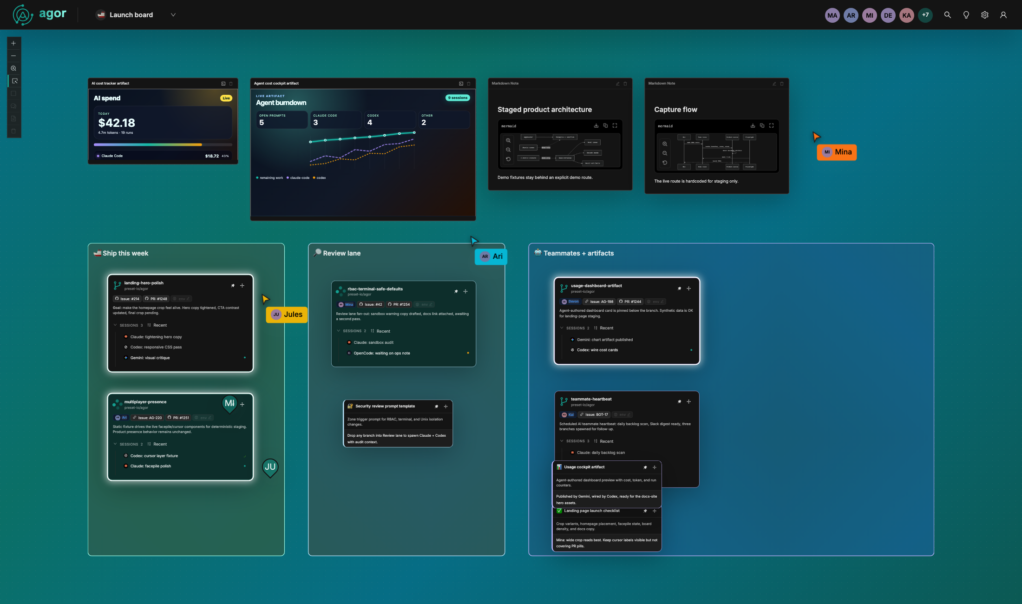The height and width of the screenshot is (604, 1022).
Task: Open console of Agent cost cockpit artifact
Action: 461,84
